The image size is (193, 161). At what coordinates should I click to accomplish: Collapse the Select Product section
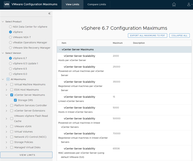click(x=3, y=22)
